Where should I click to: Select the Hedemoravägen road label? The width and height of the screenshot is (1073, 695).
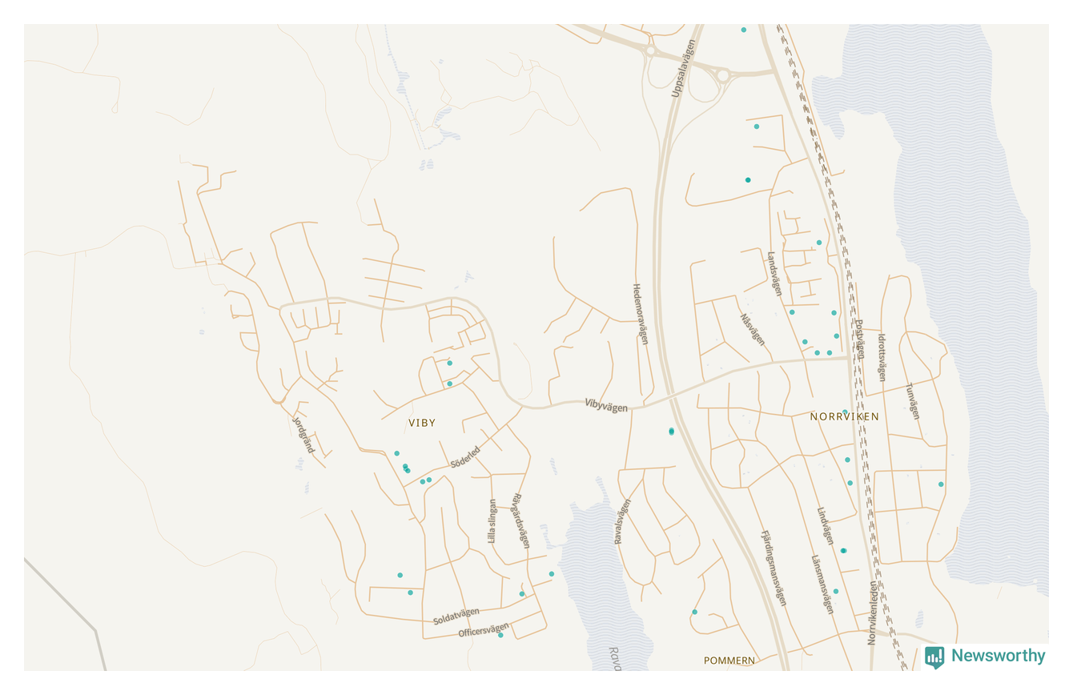click(640, 314)
